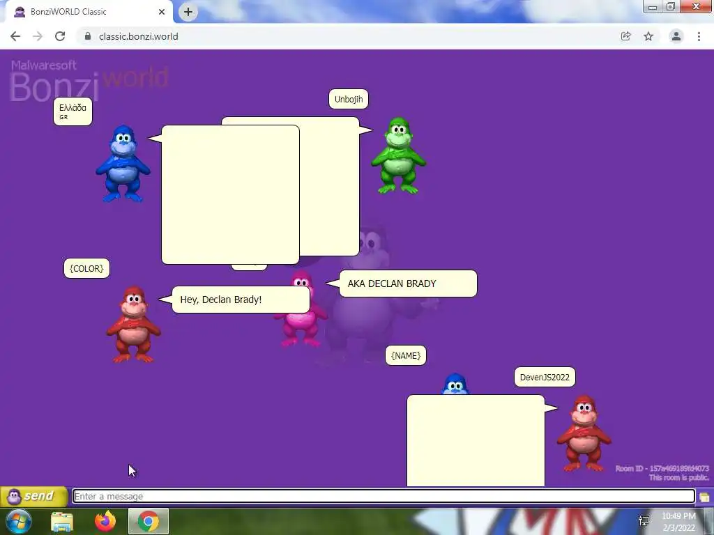
Task: Click the red Bonzi named {COLOR}
Action: 133,325
